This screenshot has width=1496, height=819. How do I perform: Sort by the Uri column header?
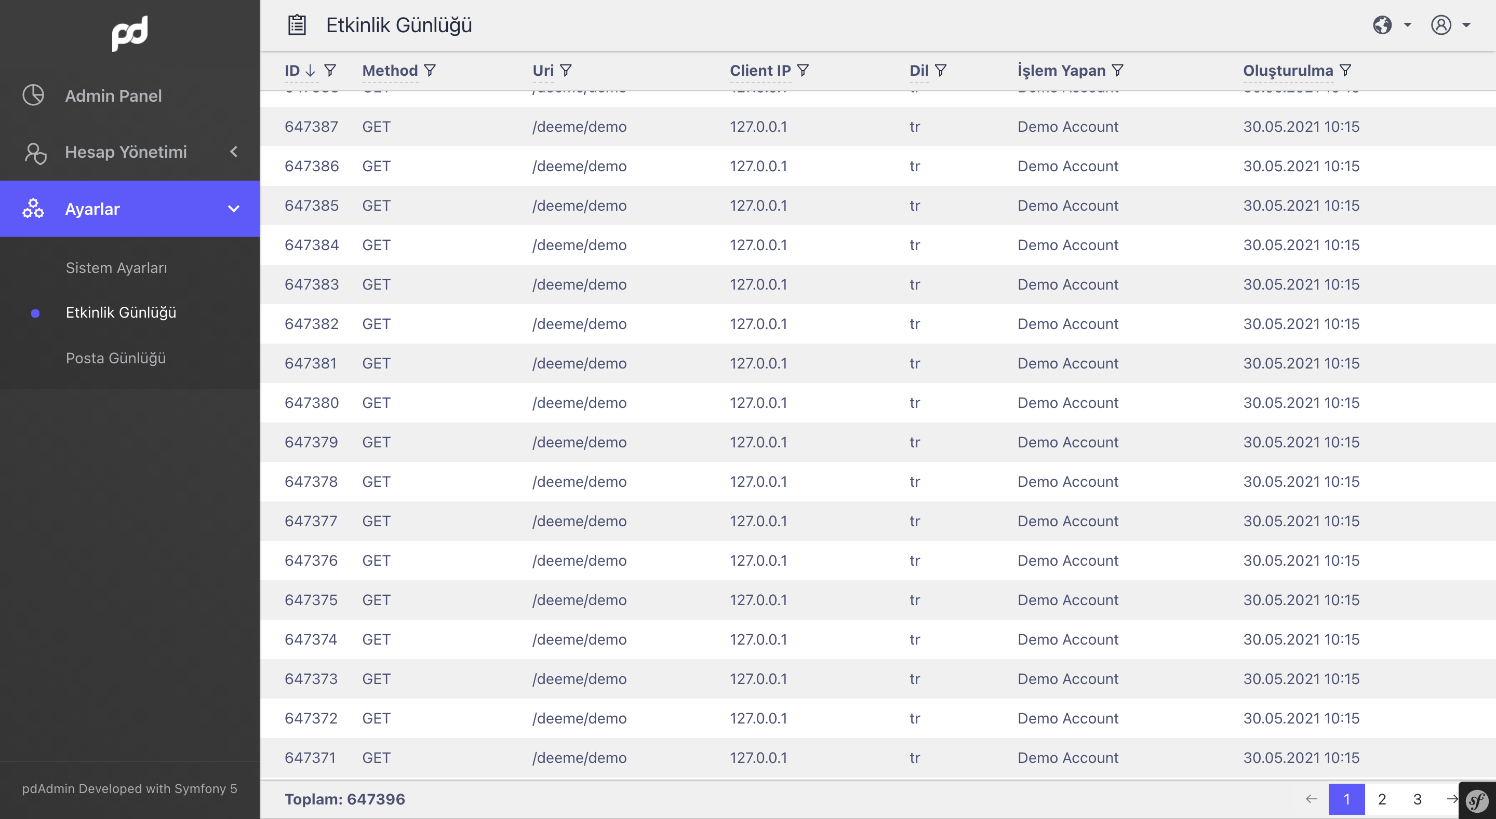pos(543,70)
